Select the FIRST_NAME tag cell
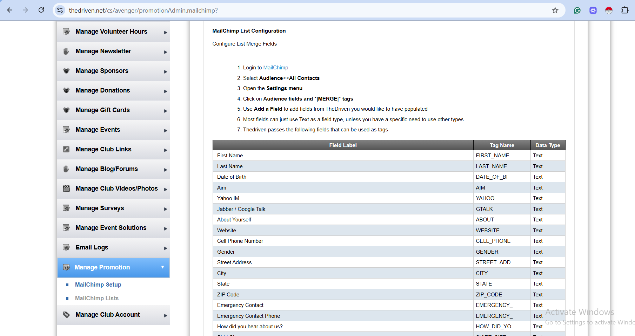Screen dimensions: 635x336 click(x=502, y=156)
